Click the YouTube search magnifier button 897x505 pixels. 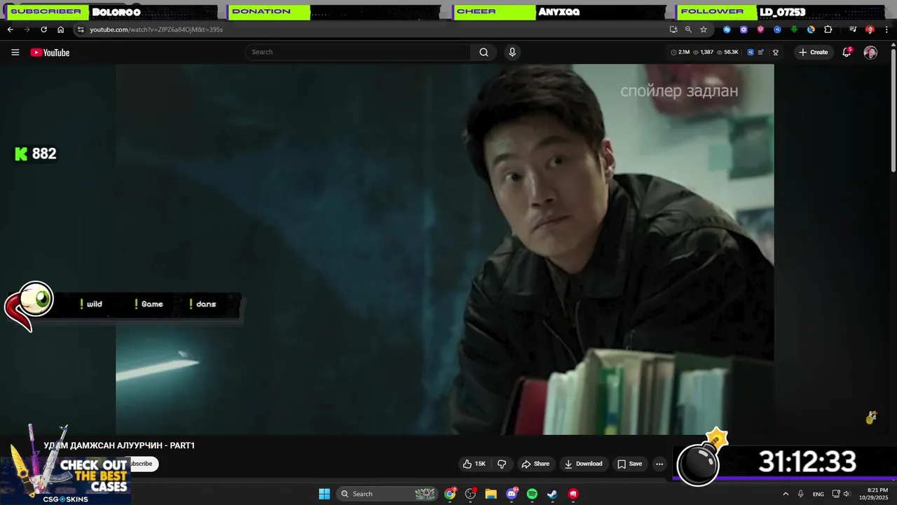point(484,52)
